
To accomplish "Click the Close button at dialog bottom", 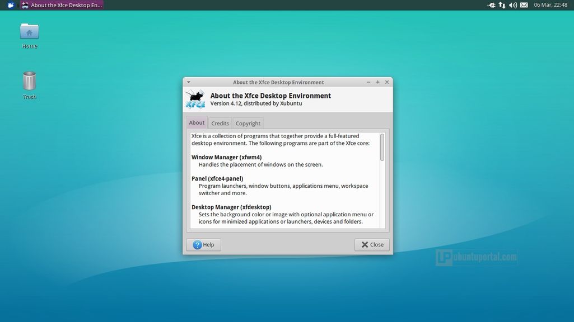I will 372,245.
